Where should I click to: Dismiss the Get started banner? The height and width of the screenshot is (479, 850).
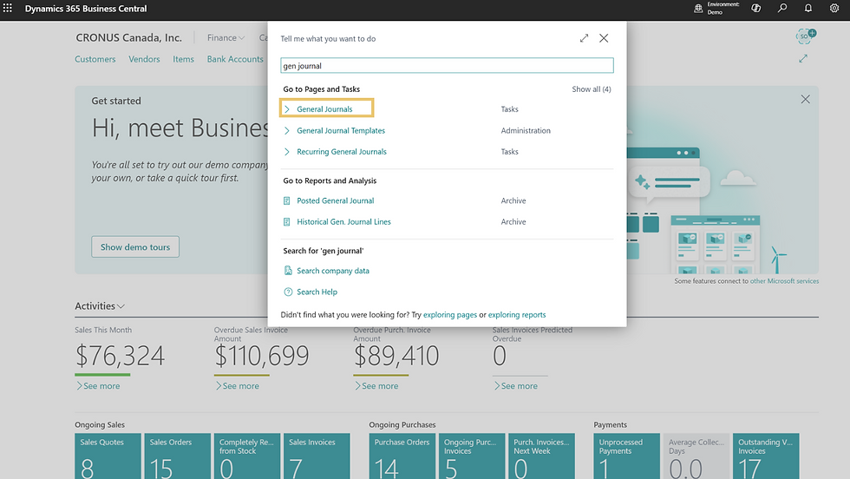click(x=806, y=99)
